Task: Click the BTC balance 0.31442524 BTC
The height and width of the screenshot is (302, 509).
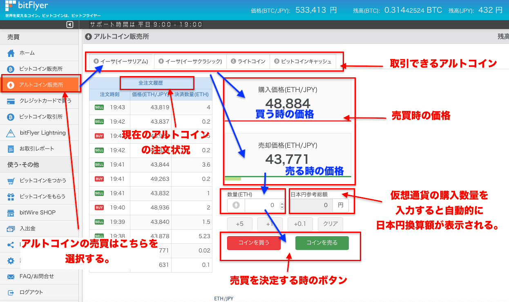Action: pyautogui.click(x=413, y=10)
